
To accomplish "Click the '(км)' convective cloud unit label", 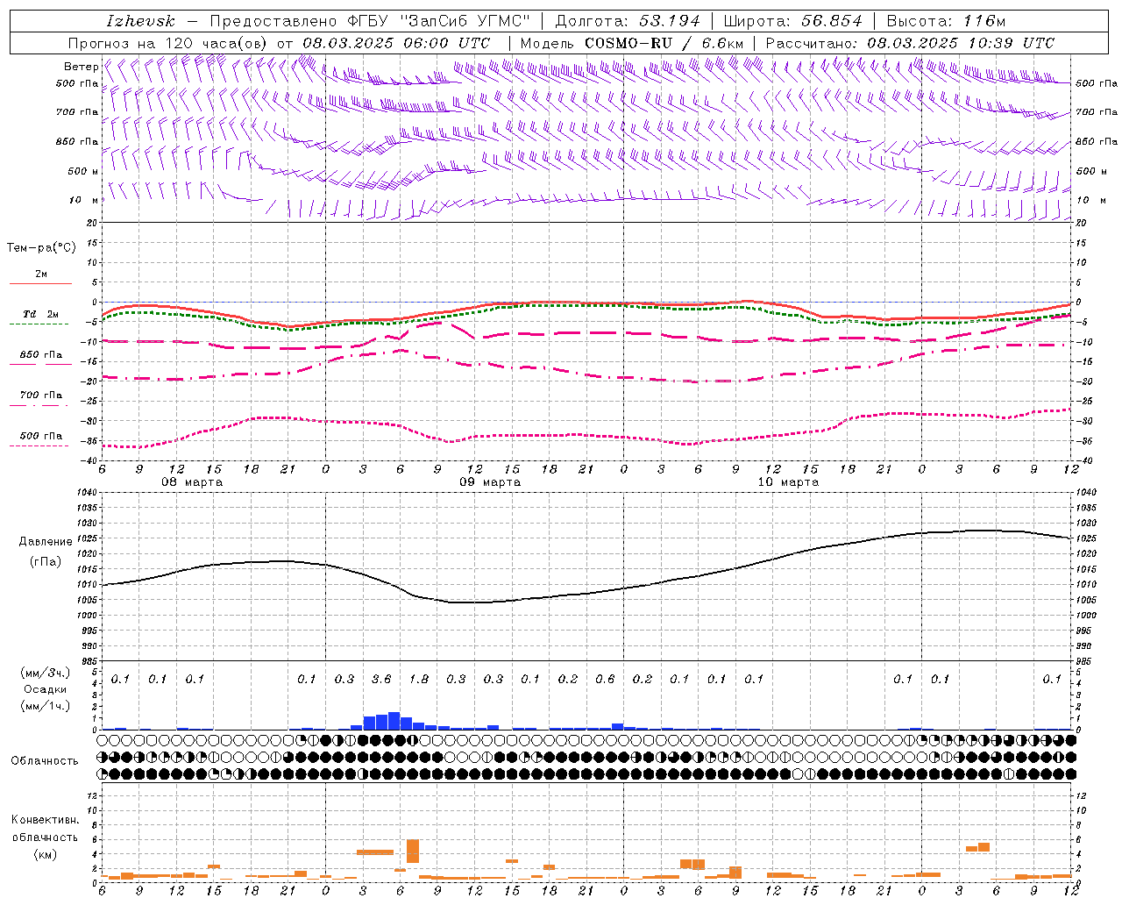I will coord(45,854).
